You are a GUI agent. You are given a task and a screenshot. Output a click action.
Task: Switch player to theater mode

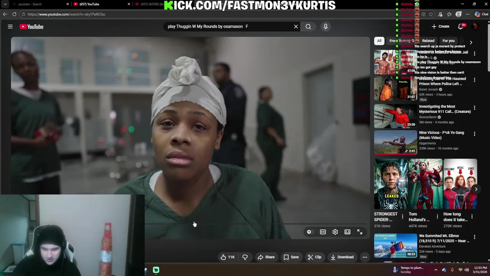point(347,232)
